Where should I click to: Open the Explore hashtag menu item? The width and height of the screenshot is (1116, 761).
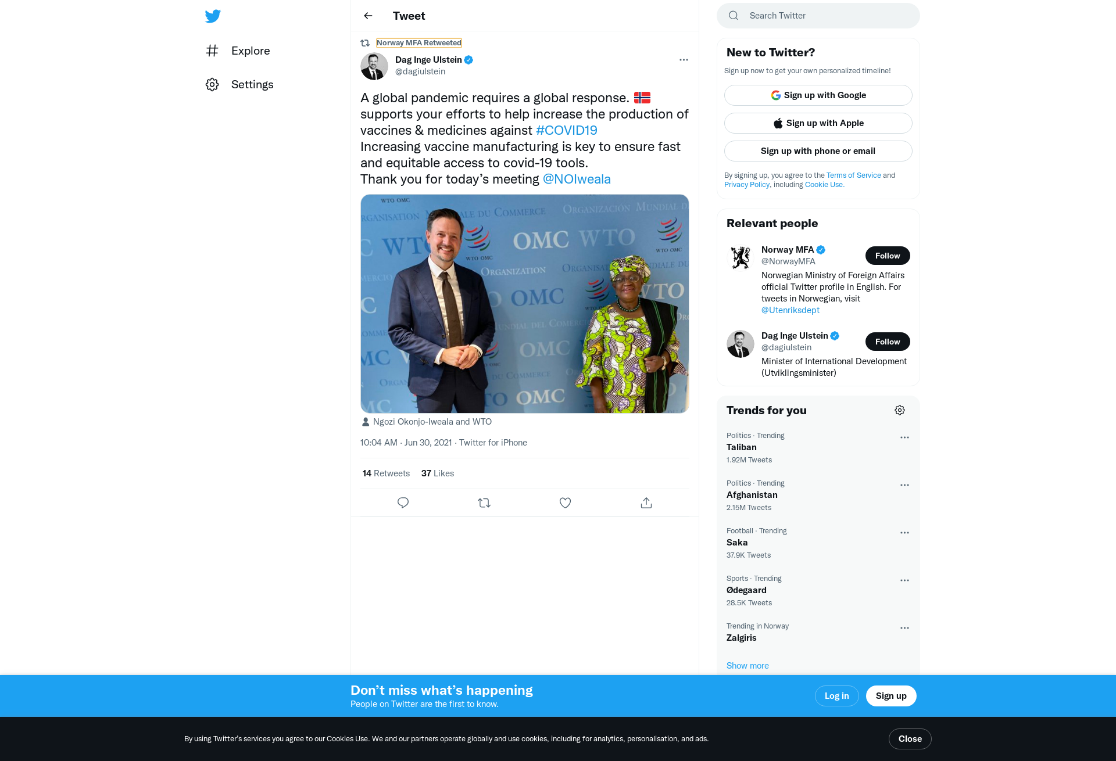coord(238,51)
